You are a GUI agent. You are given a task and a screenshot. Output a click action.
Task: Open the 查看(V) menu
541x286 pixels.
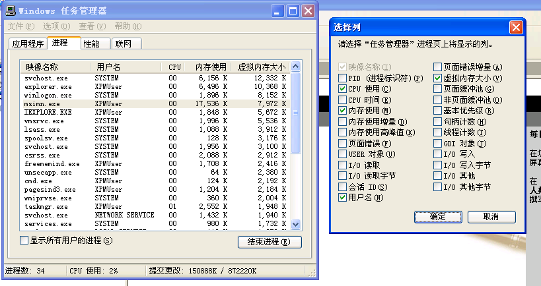92,26
